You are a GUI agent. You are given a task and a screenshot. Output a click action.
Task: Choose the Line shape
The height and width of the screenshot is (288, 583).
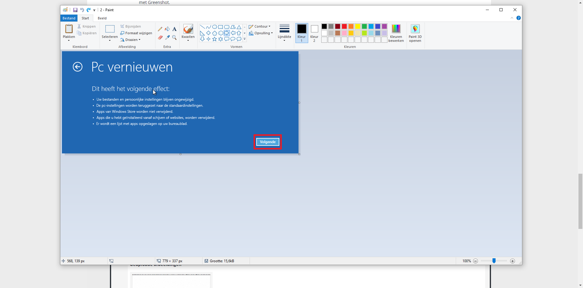[x=203, y=27]
